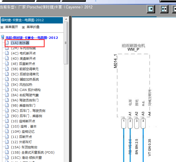Select (9B) 乘客侧车门
Viewport: 176px width, 162px height.
[23, 105]
